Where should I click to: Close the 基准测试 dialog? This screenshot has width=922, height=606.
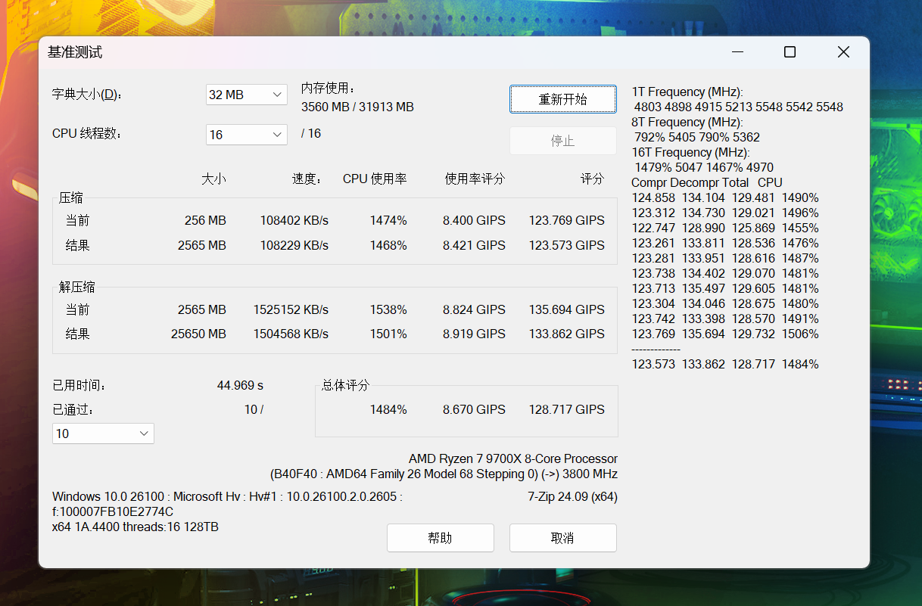tap(843, 52)
